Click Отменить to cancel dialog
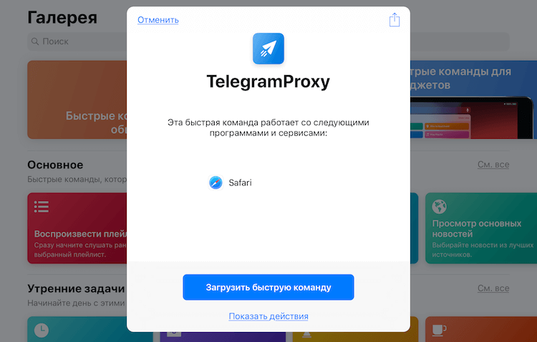537x342 pixels. [158, 20]
